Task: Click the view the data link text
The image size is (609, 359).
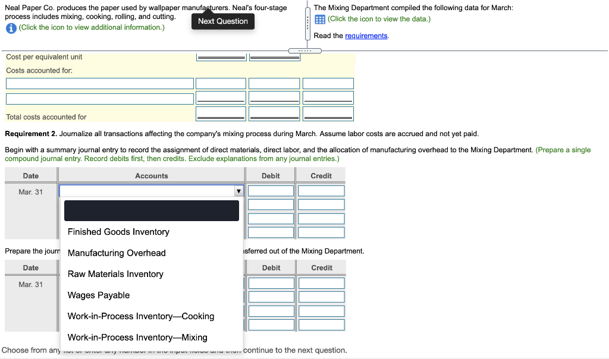Action: tap(379, 19)
